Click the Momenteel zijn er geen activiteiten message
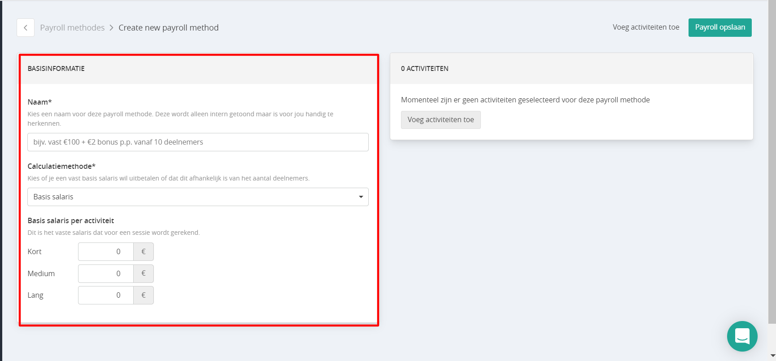 coord(525,100)
